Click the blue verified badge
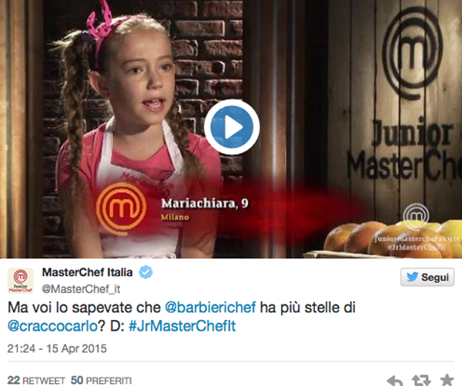The width and height of the screenshot is (462, 386). (146, 272)
